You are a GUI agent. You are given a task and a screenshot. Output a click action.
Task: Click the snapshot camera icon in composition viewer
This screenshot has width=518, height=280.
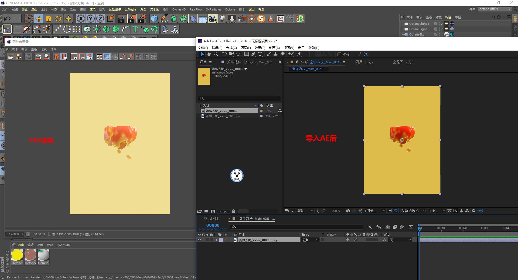tap(348, 211)
